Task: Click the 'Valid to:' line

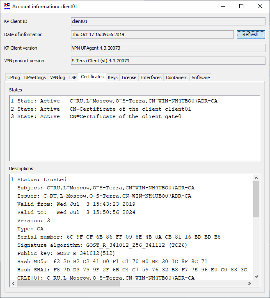Action: point(76,212)
